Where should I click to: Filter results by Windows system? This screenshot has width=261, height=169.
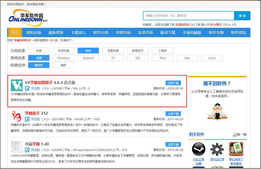tap(64, 58)
